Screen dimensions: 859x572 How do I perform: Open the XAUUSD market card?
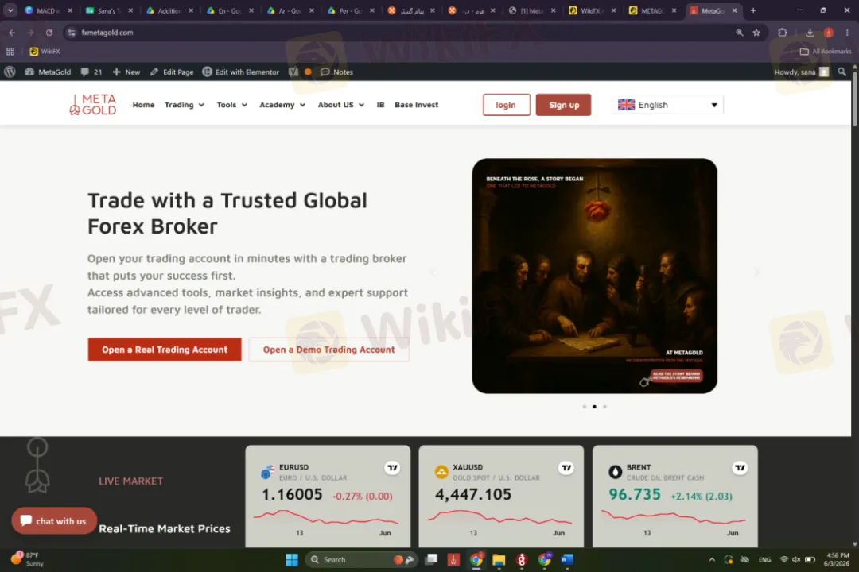click(x=501, y=496)
